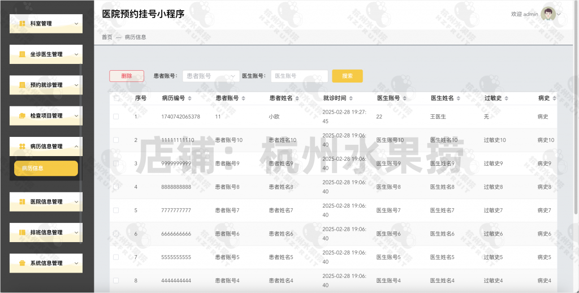Click the 王医生 cell
The height and width of the screenshot is (293, 579).
tap(438, 117)
